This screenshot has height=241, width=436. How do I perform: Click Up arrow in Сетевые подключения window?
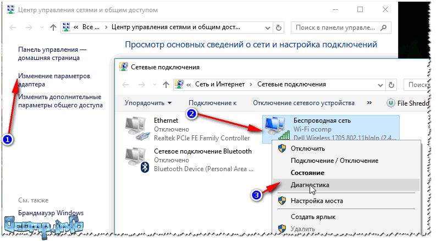point(166,85)
